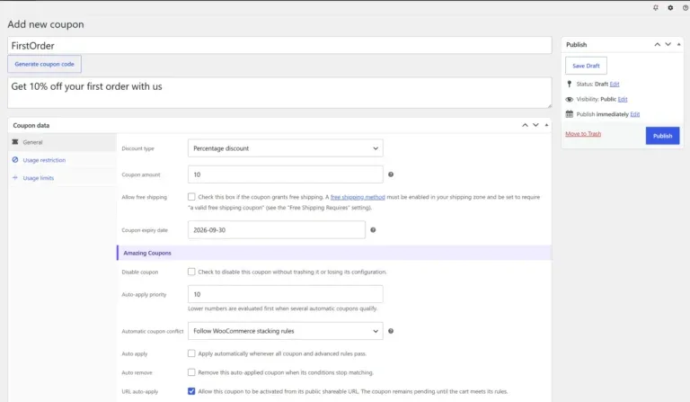Move the Coupon data panel up
690x402 pixels.
pyautogui.click(x=525, y=125)
